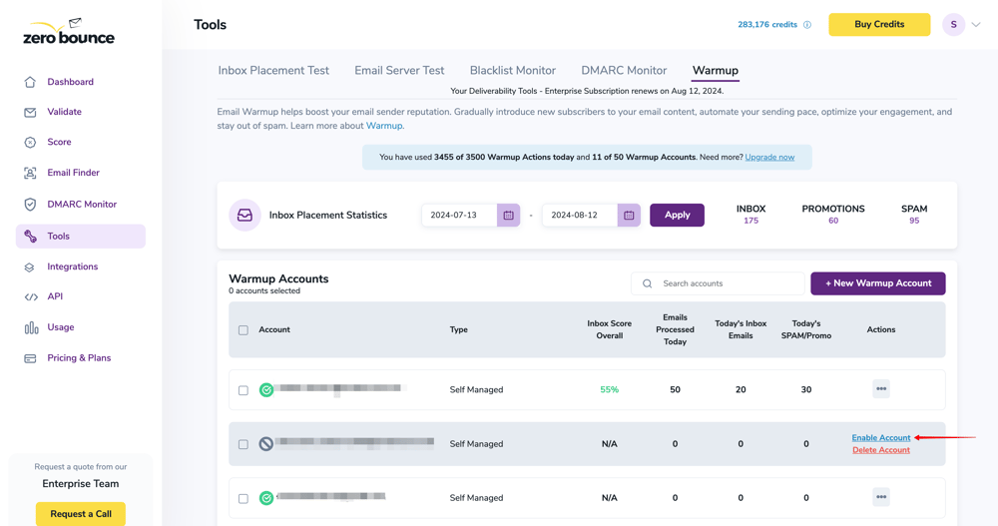Click the Account column header

point(274,329)
